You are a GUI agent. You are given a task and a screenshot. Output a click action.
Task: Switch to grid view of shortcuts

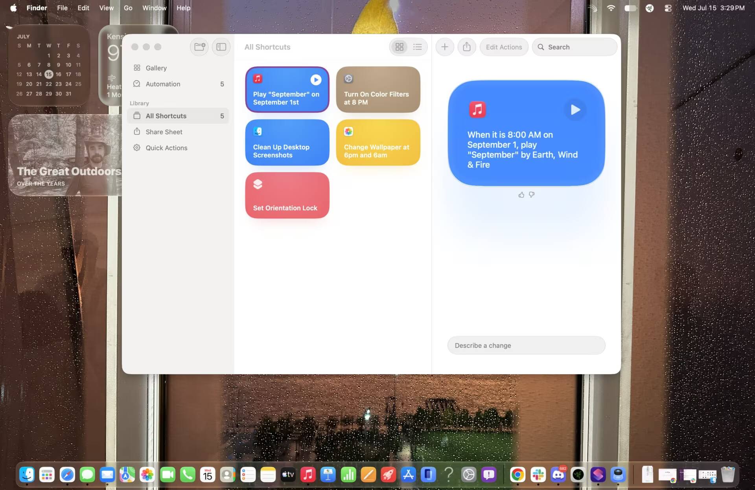point(400,47)
